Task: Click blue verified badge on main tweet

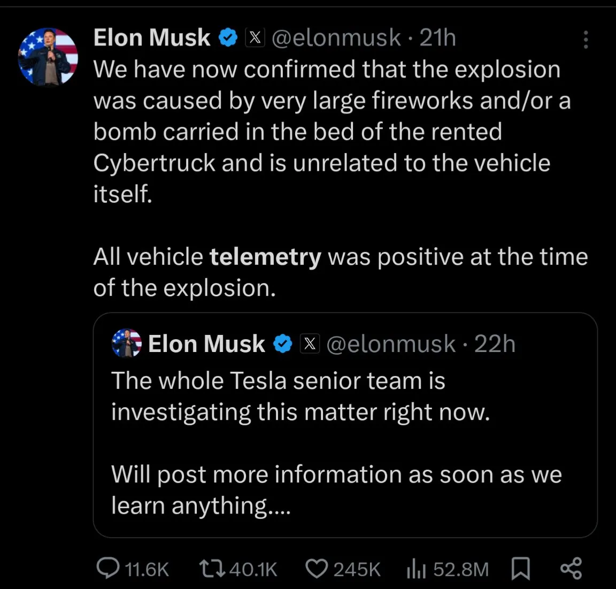Action: tap(228, 38)
